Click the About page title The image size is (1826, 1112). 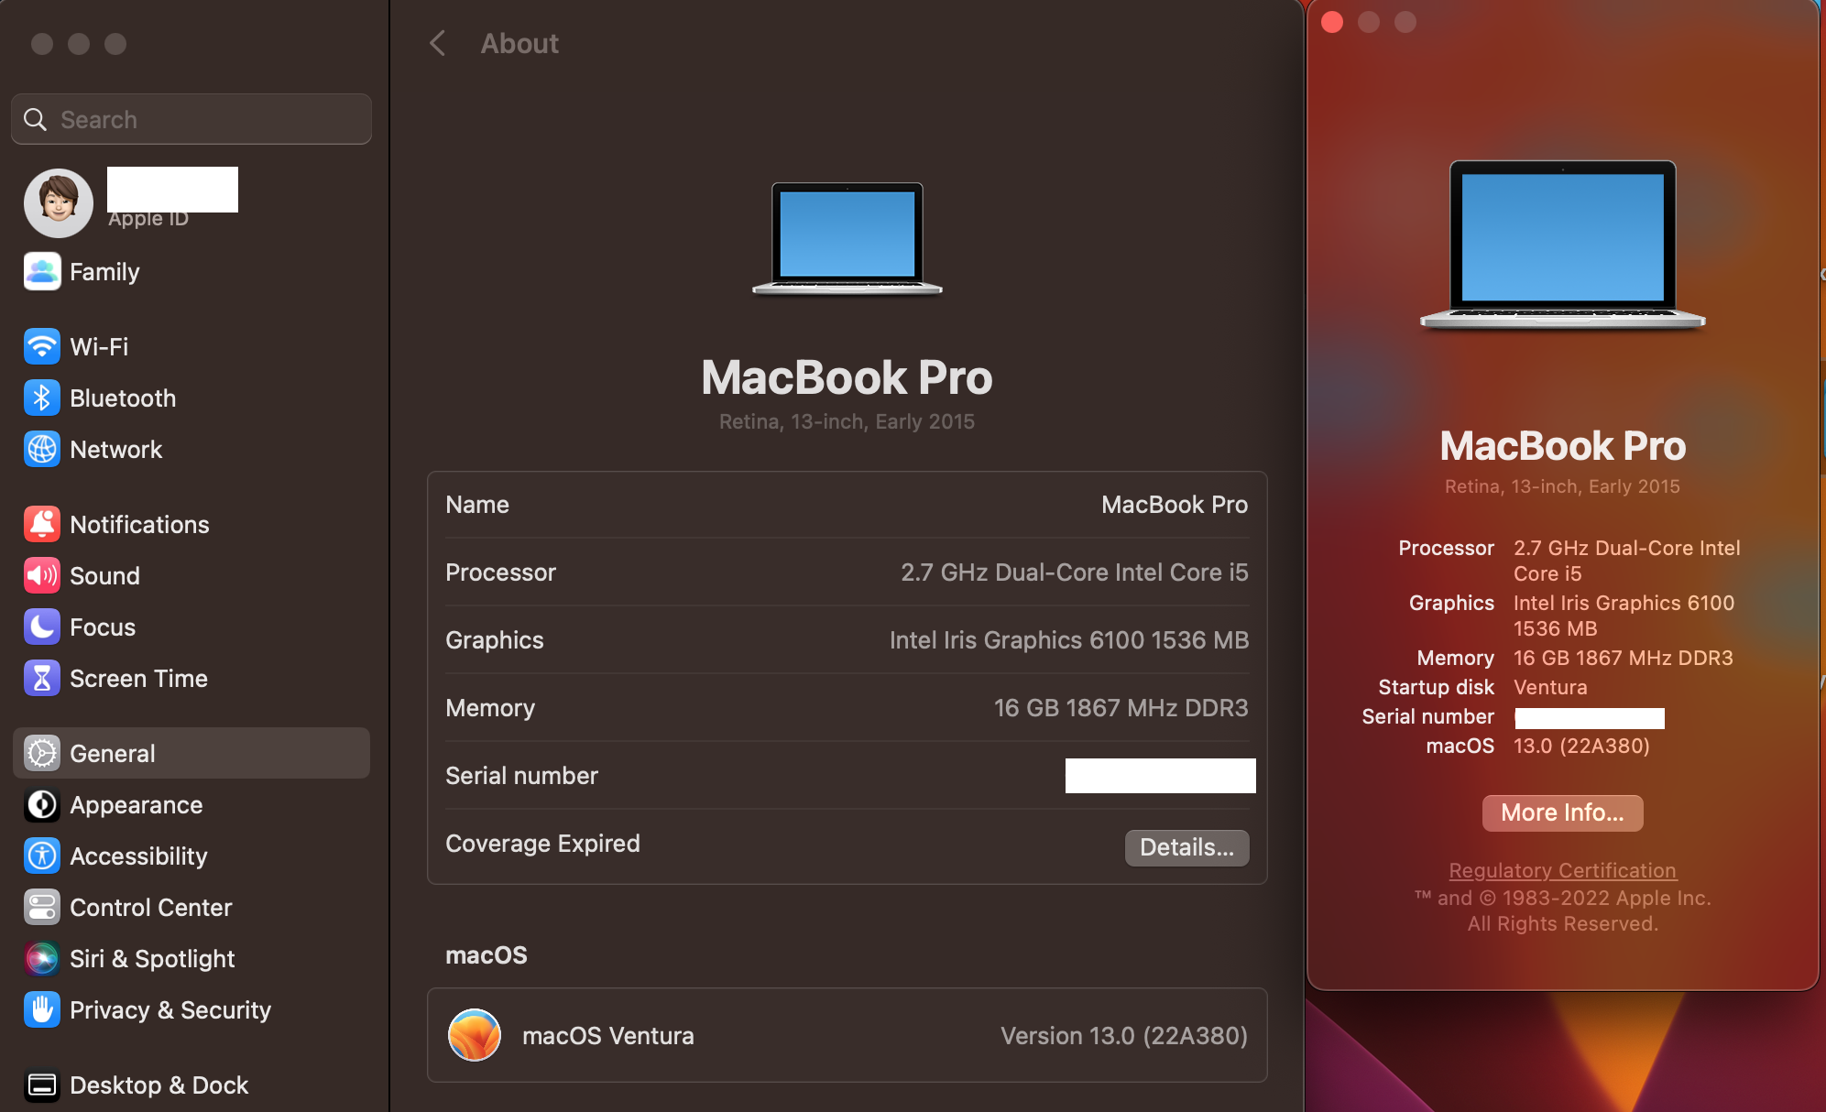tap(519, 43)
